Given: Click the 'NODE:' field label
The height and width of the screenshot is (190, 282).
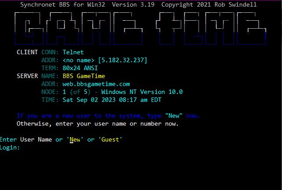Looking at the screenshot, I should pyautogui.click(x=50, y=92).
